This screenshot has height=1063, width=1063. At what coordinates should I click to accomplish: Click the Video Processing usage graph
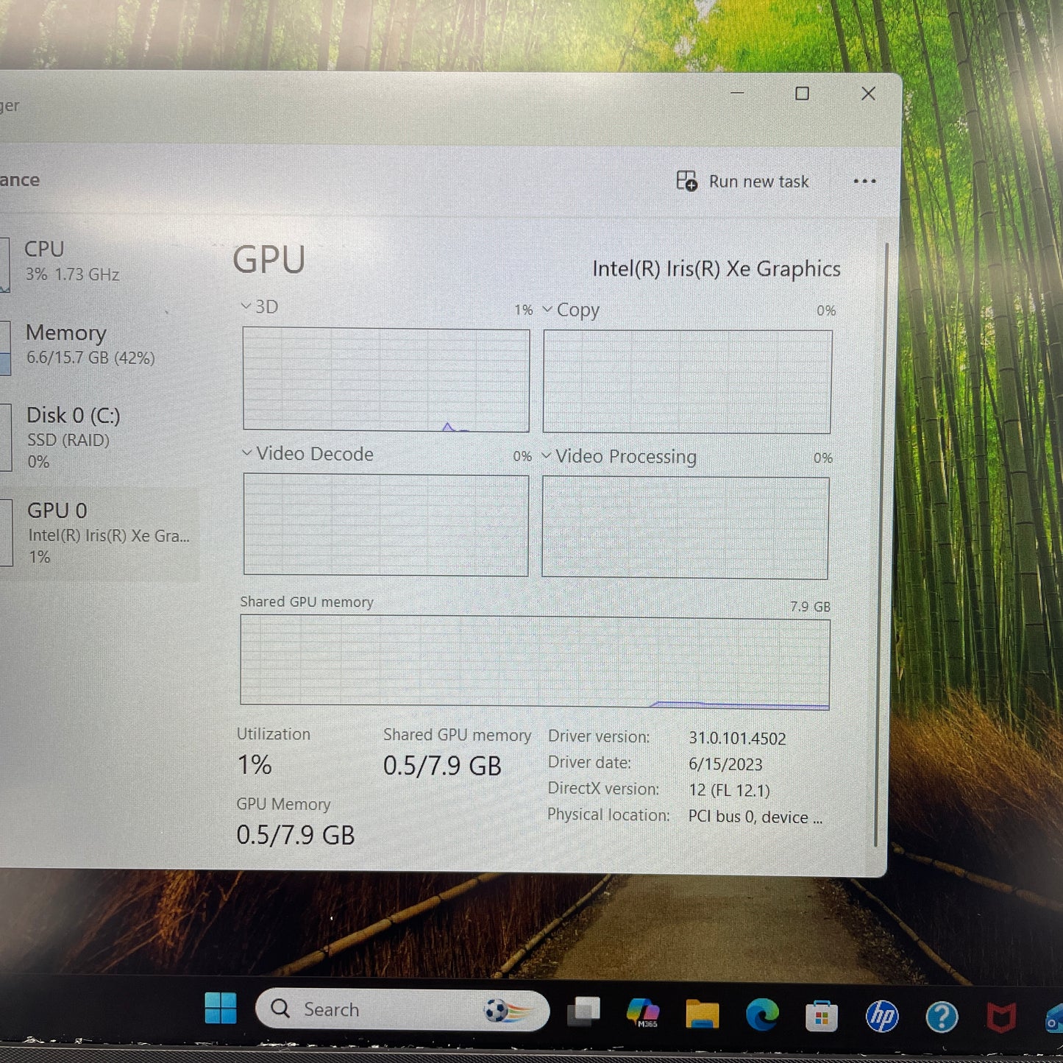pyautogui.click(x=685, y=527)
